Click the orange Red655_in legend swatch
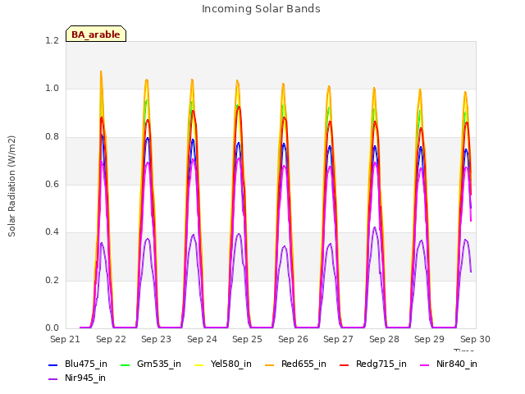The width and height of the screenshot is (525, 394). [270, 364]
